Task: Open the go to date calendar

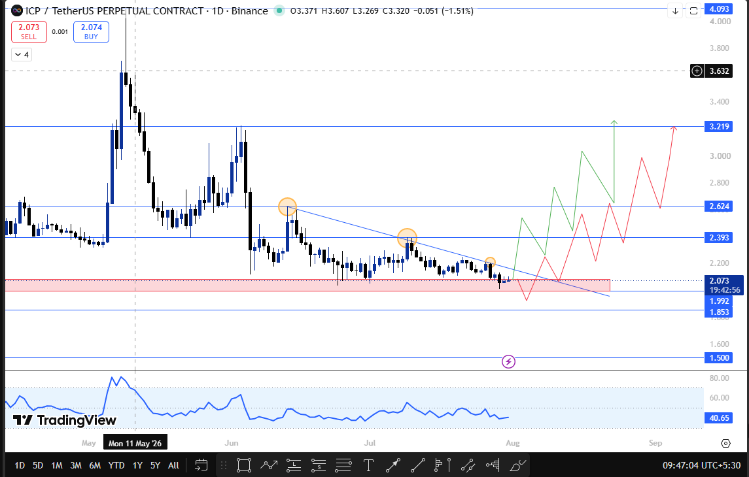Action: pyautogui.click(x=201, y=465)
